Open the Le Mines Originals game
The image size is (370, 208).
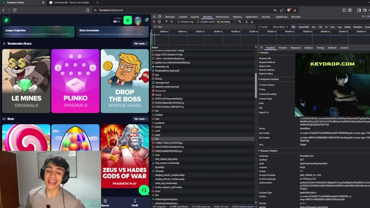tap(26, 81)
